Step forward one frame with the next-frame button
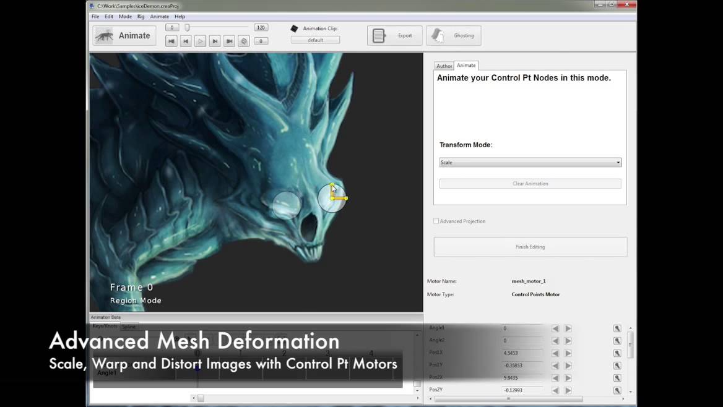723x407 pixels. tap(215, 41)
